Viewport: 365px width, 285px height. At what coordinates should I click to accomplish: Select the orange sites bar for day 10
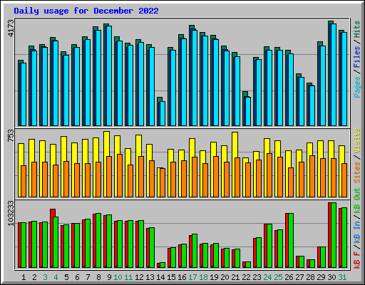[x=120, y=175]
